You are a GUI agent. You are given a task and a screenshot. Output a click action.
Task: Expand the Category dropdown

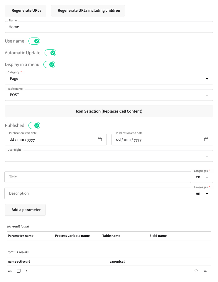(109, 79)
